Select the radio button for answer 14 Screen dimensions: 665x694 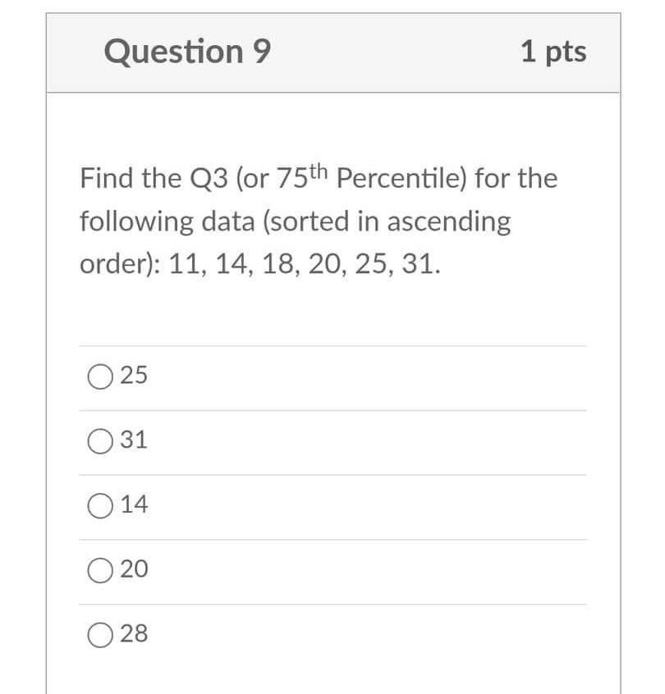[x=99, y=505]
